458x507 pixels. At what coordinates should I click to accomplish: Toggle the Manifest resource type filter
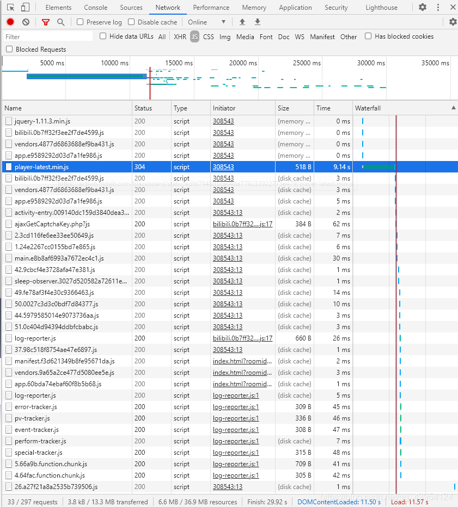(x=322, y=36)
